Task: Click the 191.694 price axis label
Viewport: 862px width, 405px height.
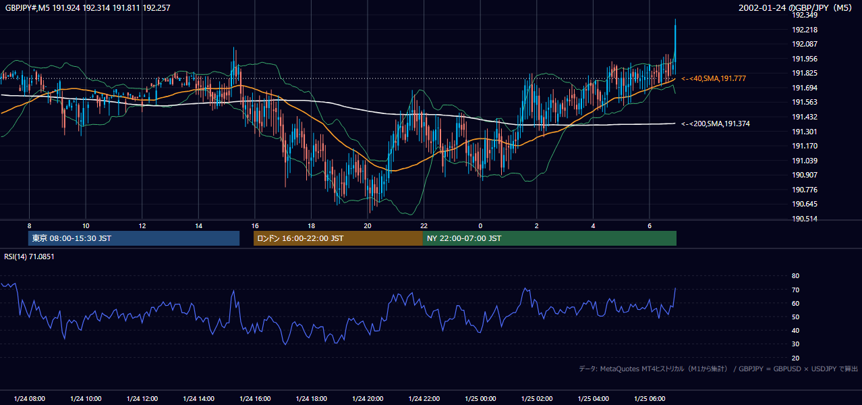Action: (804, 88)
